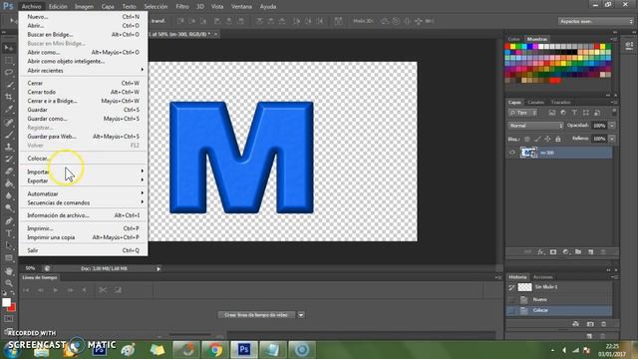Open the Edición menu
The width and height of the screenshot is (638, 359).
(x=58, y=7)
